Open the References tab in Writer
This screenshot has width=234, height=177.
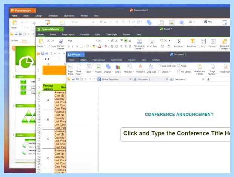[x=117, y=60]
